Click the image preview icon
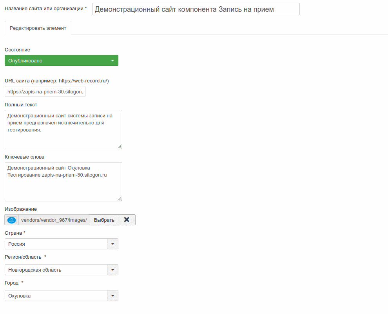This screenshot has width=388, height=314. pos(12,220)
